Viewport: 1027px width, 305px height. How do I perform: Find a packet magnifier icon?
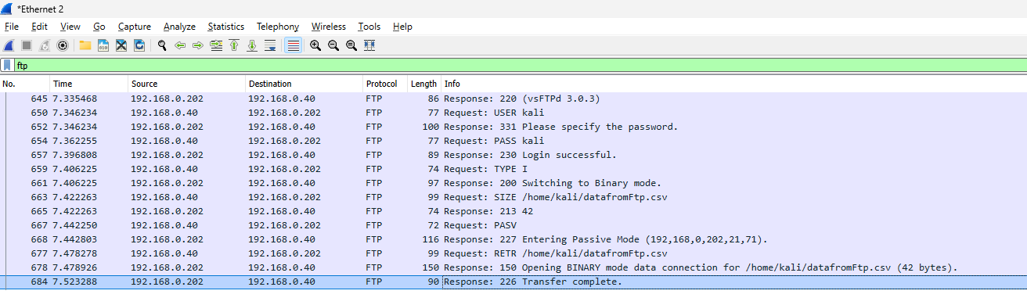[x=162, y=45]
